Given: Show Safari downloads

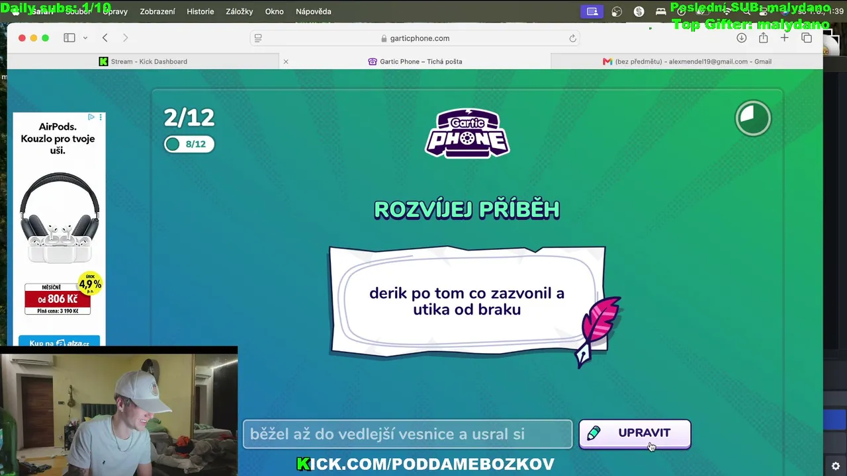Looking at the screenshot, I should 741,38.
